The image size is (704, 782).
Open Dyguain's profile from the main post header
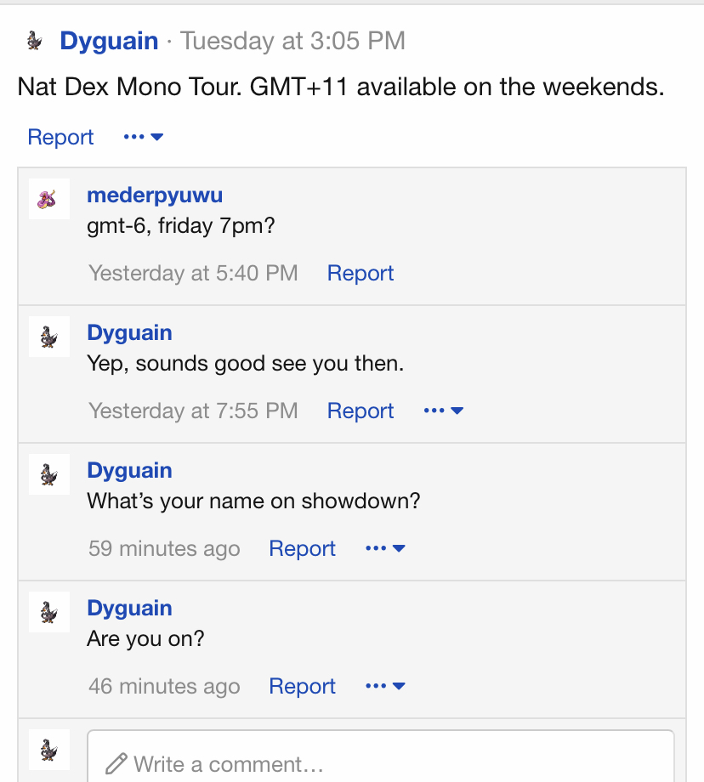109,41
